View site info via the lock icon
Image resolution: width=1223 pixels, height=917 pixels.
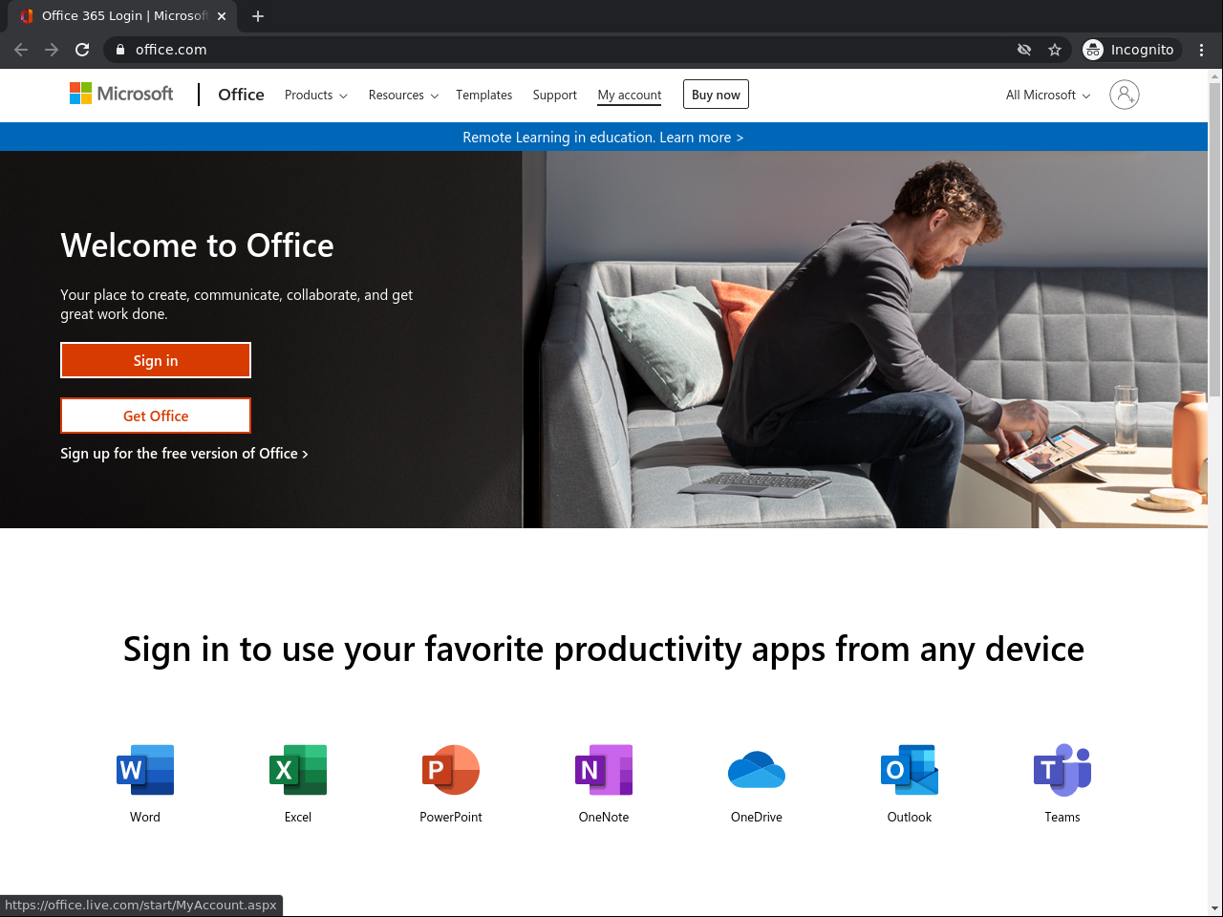click(120, 50)
